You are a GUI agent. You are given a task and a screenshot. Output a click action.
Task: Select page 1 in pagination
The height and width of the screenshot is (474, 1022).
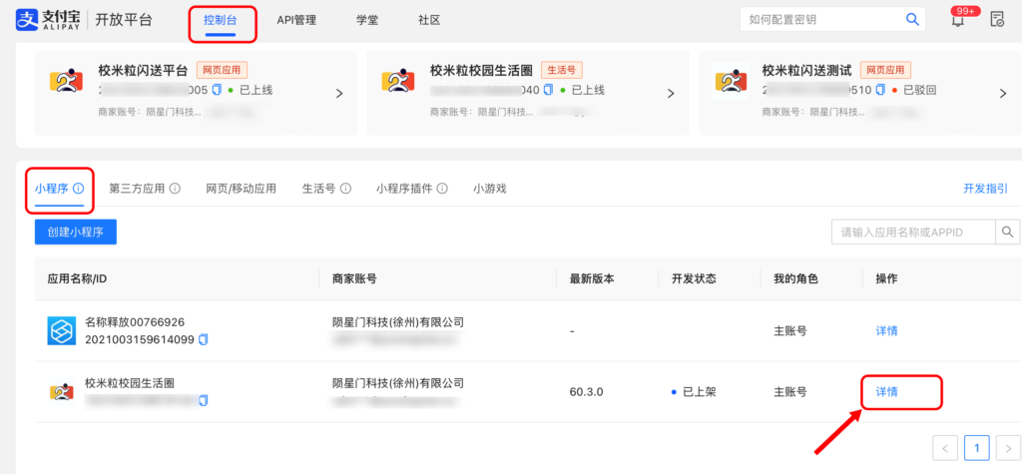click(977, 449)
